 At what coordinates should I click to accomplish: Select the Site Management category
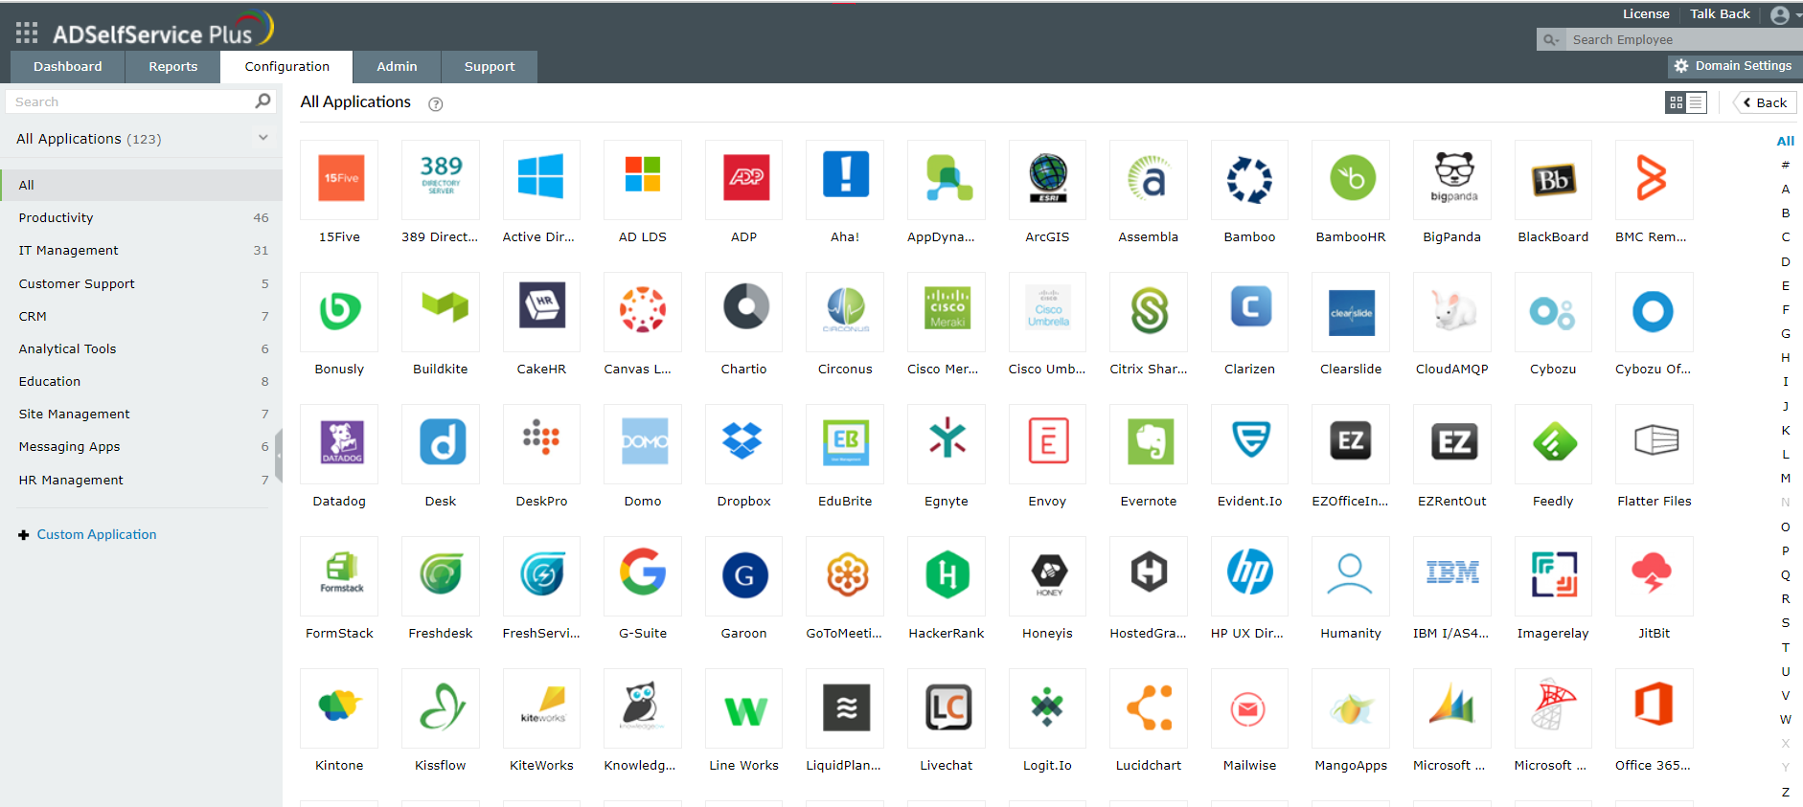142,414
